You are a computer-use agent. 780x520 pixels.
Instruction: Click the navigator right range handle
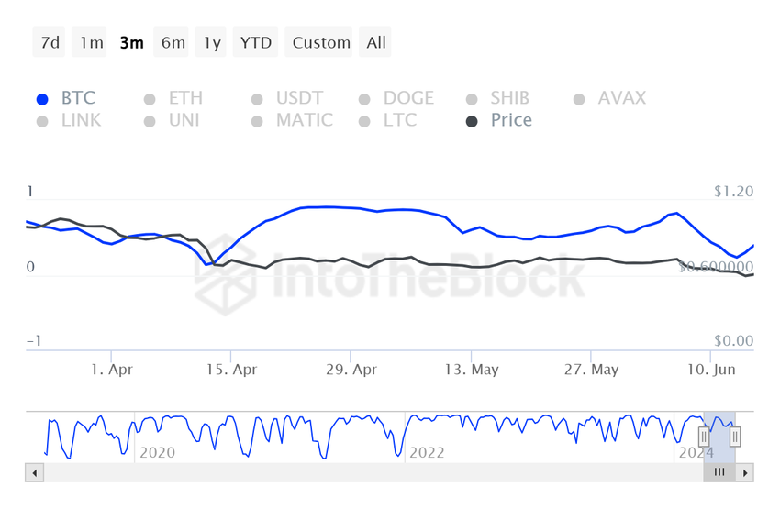point(735,437)
